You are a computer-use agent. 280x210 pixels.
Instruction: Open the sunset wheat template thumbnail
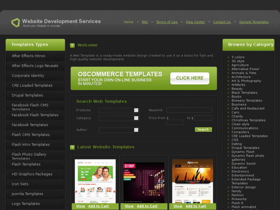click(193, 181)
